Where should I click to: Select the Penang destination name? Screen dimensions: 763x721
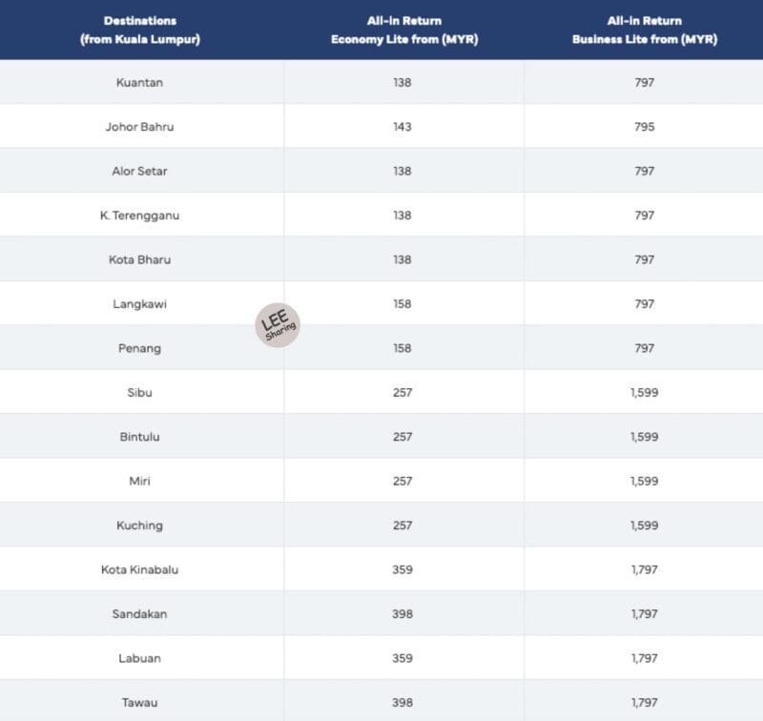(139, 348)
